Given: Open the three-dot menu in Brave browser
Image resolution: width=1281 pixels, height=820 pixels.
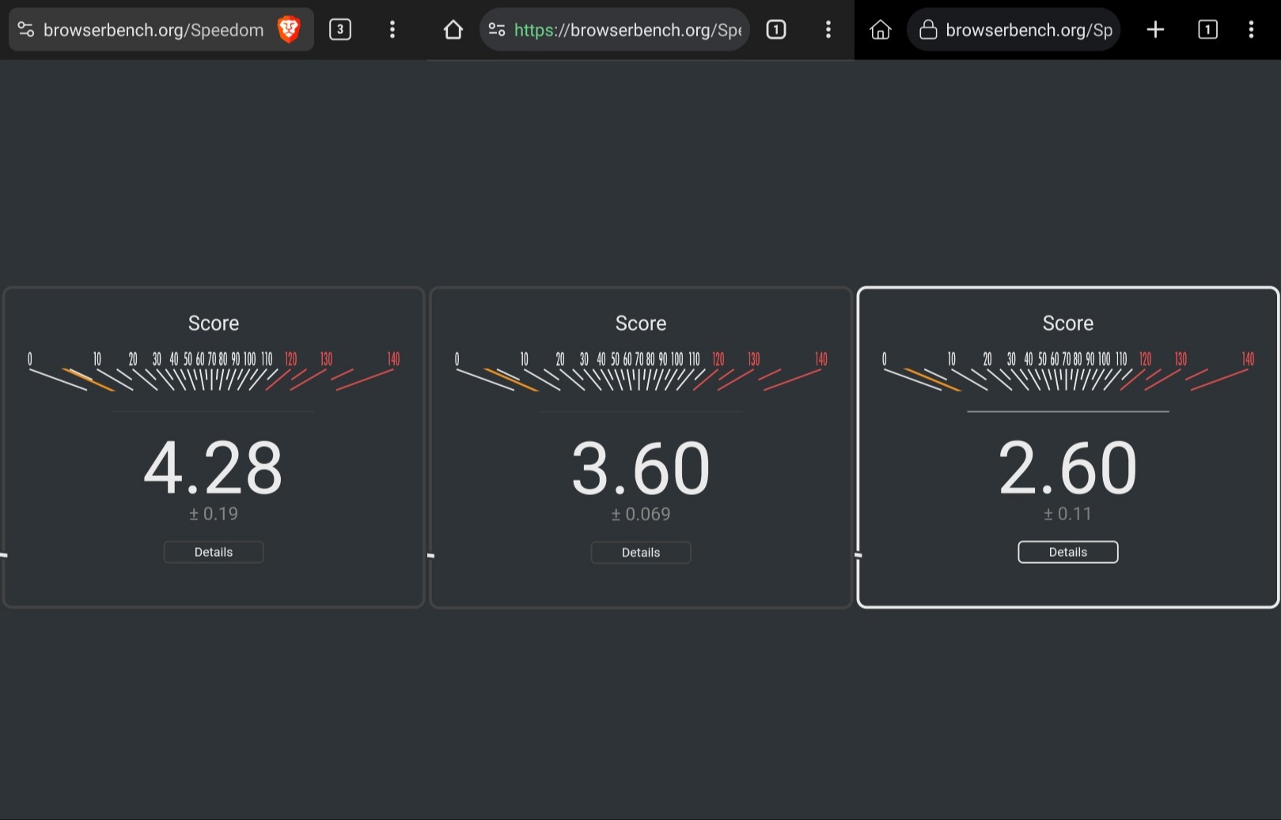Looking at the screenshot, I should pos(392,30).
